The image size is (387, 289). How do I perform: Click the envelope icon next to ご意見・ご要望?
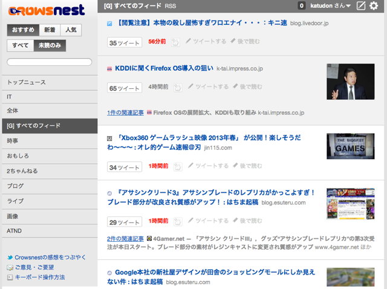coord(10,267)
